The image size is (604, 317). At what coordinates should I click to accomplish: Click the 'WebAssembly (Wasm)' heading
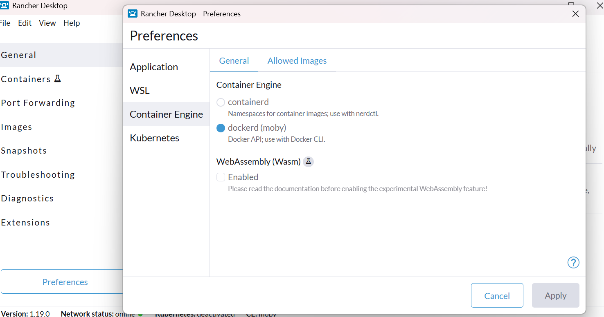pos(259,162)
